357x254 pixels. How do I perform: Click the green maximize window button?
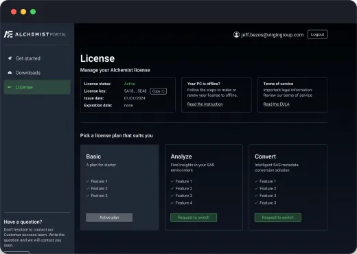[33, 12]
